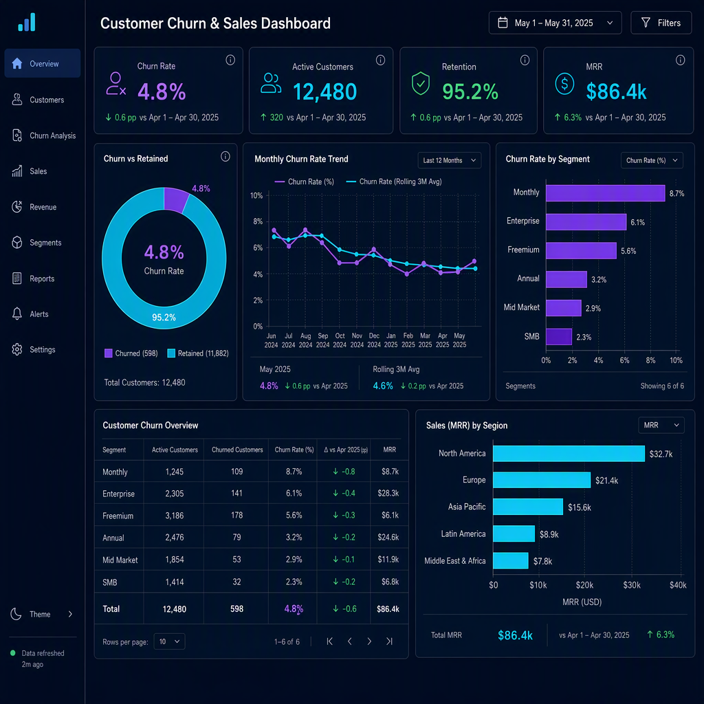Click the Total row 598 churned value

236,609
